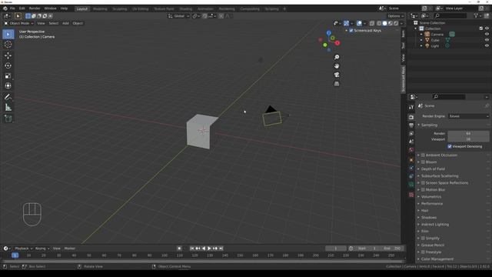The image size is (492, 277).
Task: Select the Rotate tool
Action: tap(8, 65)
